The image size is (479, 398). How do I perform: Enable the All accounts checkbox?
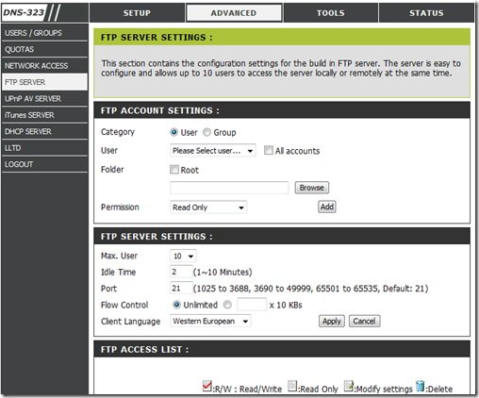(269, 150)
